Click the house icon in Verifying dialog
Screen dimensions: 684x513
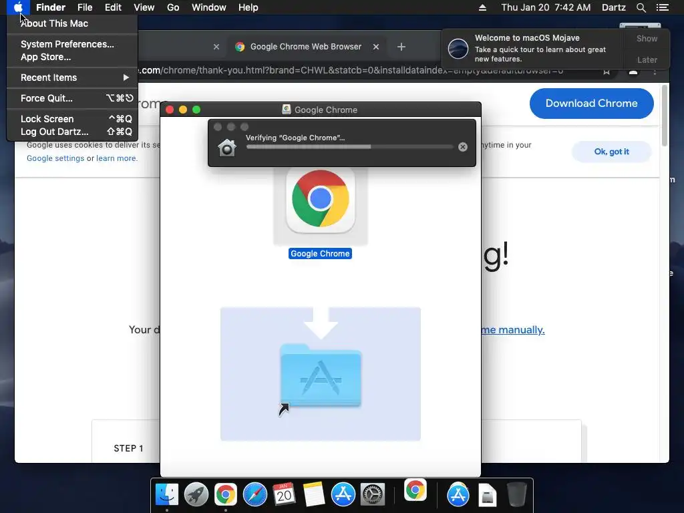(x=227, y=148)
